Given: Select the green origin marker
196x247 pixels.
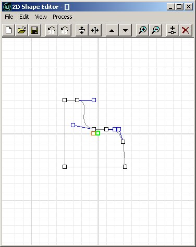Looking at the screenshot, I should coord(97,133).
